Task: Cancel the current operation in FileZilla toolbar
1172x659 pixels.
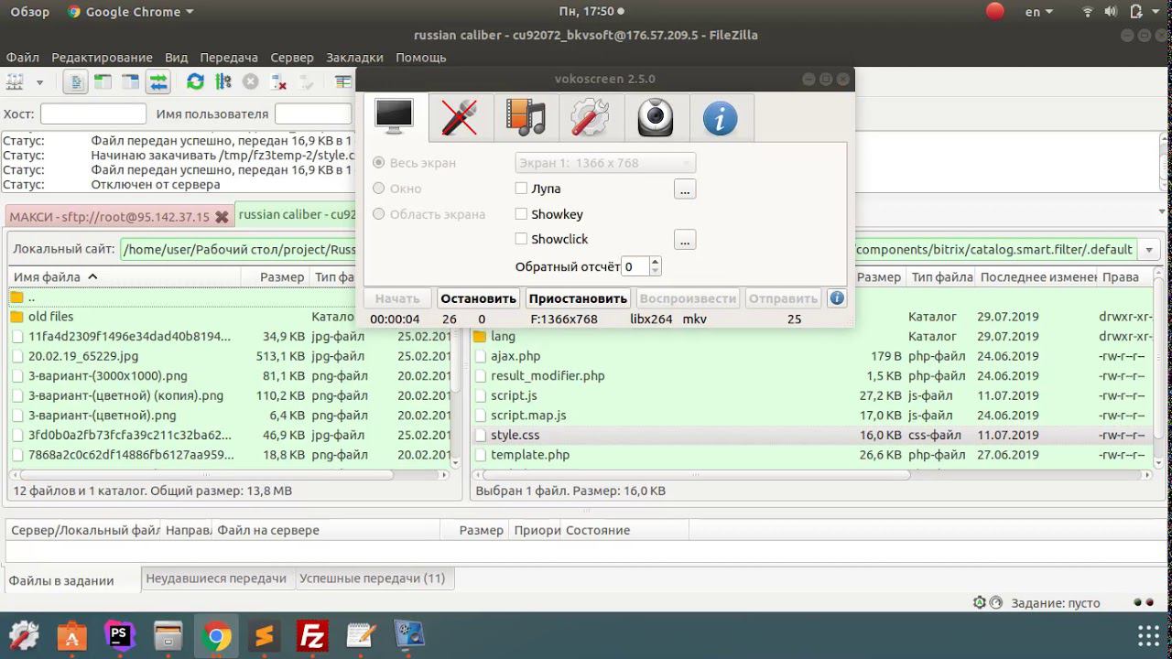Action: coord(250,82)
